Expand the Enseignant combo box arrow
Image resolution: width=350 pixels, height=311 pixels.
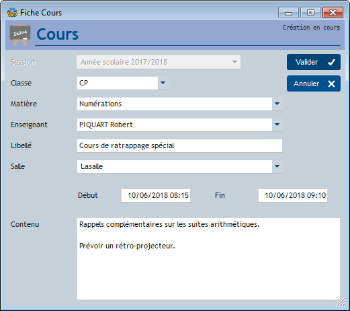pyautogui.click(x=277, y=125)
